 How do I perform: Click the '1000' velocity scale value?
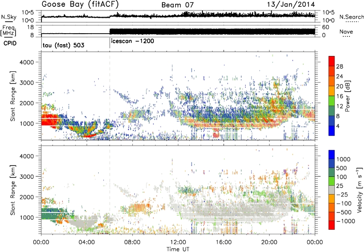coord(343,159)
